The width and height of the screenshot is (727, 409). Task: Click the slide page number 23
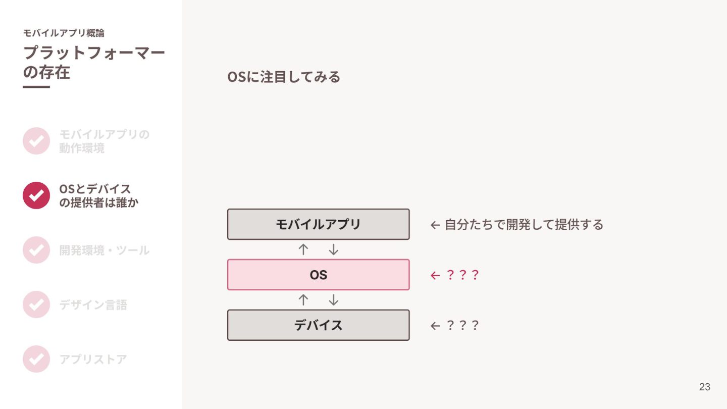(x=705, y=387)
